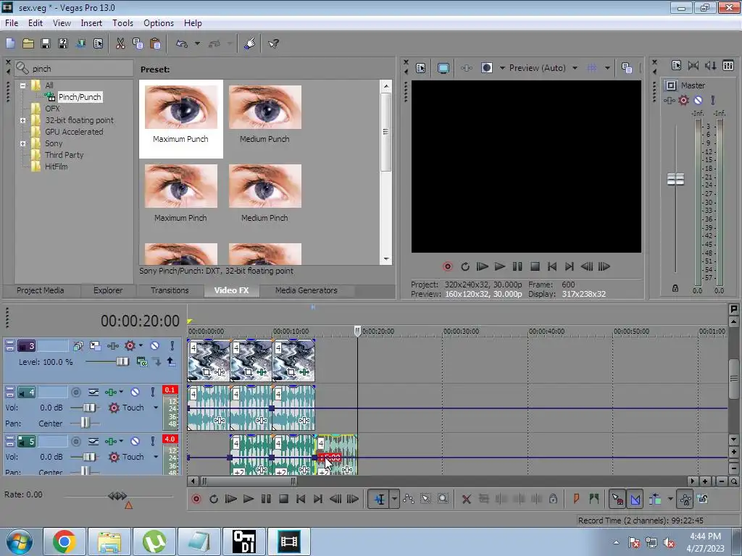Click track 4 Pan slider
Screen dimensions: 742x556
pos(86,423)
